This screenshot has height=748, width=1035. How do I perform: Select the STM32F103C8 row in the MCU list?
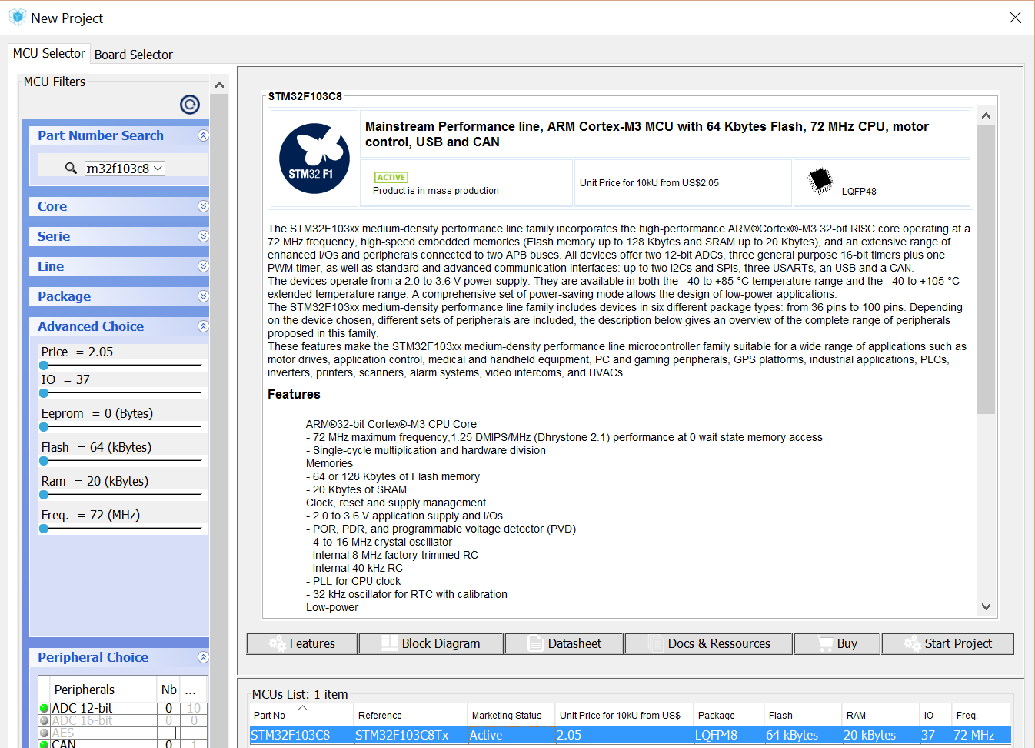(631, 735)
